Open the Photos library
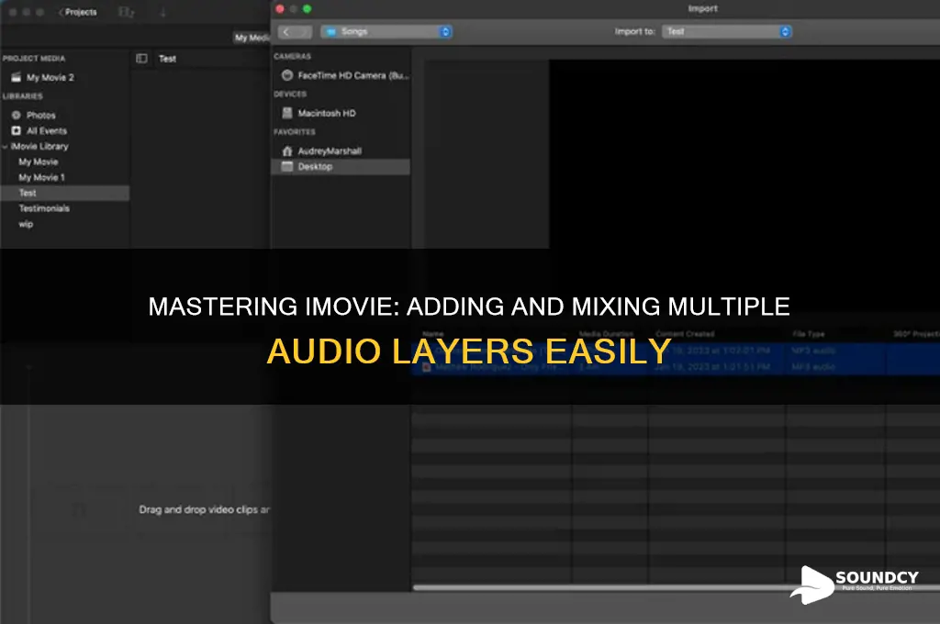 point(40,115)
